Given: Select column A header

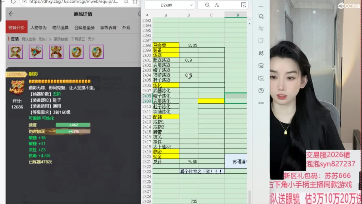Looking at the screenshot, I should [166, 15].
